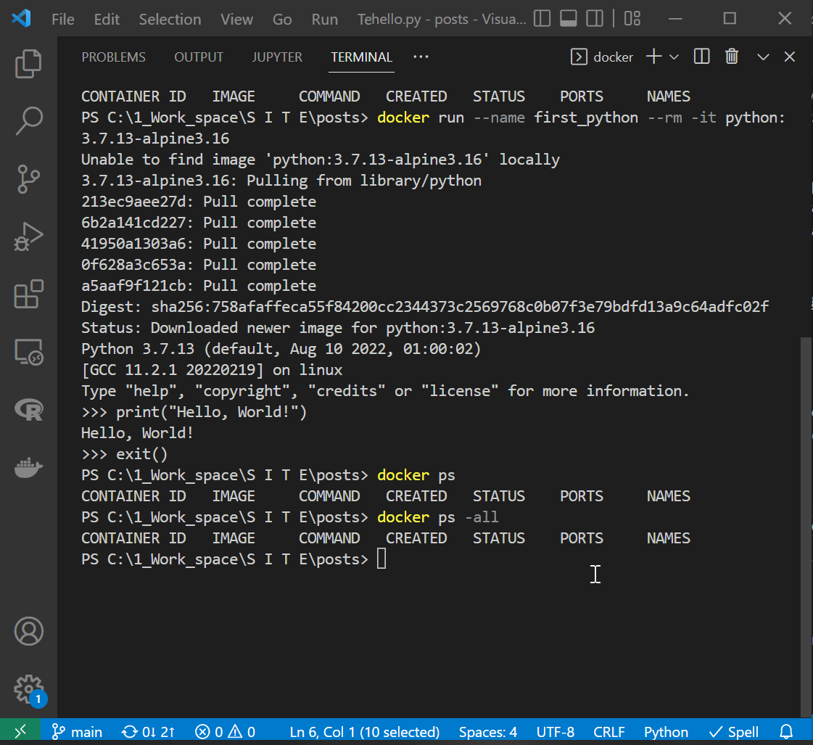Open Accounts menu icon
This screenshot has height=745, width=813.
pyautogui.click(x=28, y=631)
